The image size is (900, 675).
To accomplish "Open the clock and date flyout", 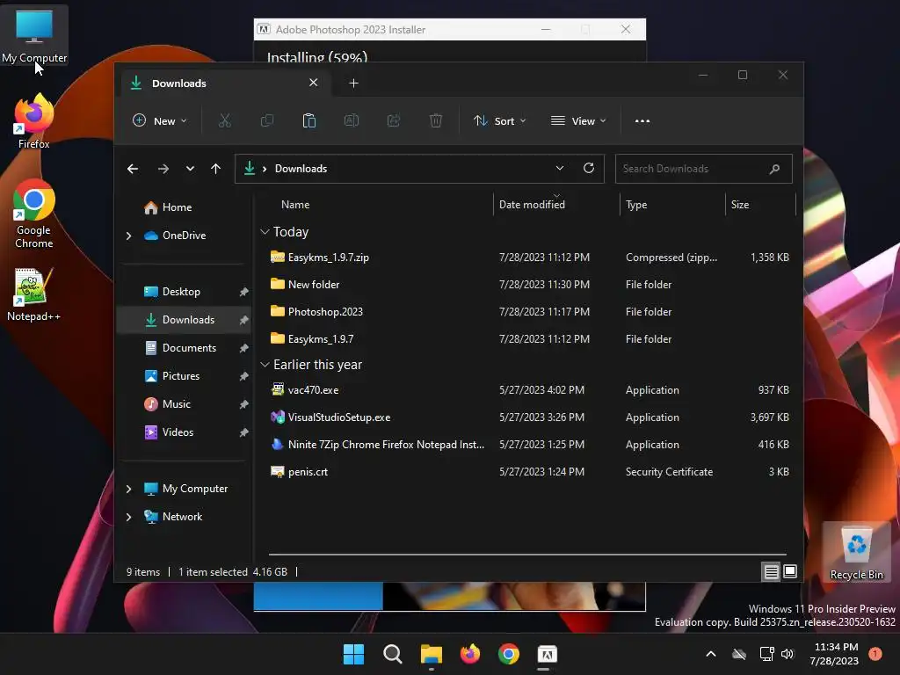I will (x=834, y=654).
